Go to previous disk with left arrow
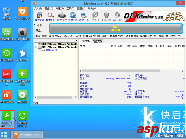This screenshot has height=139, width=186. point(38,25)
